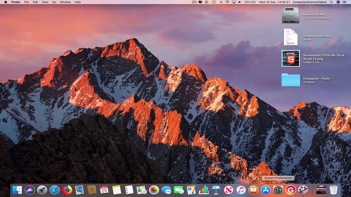Open the folder stack beside Trash
The width and height of the screenshot is (351, 197).
pos(321,190)
